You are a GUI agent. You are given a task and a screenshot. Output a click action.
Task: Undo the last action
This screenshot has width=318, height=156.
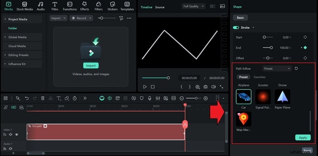tap(27, 98)
